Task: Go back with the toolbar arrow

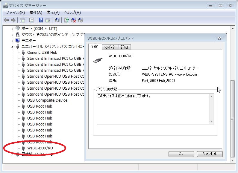Action: point(6,20)
